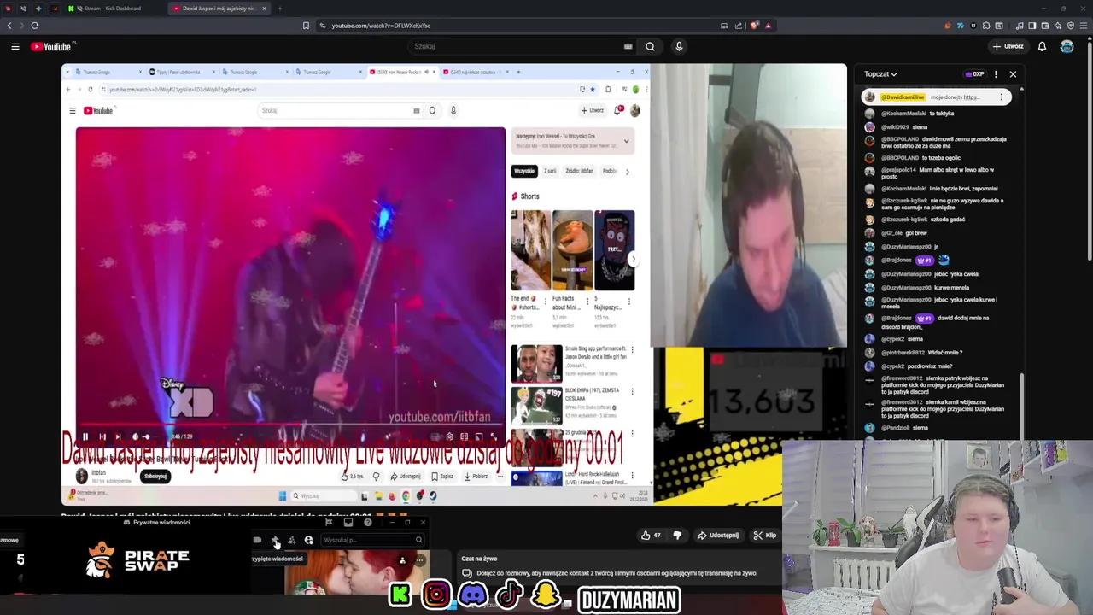Open a new browser tab

pyautogui.click(x=280, y=9)
